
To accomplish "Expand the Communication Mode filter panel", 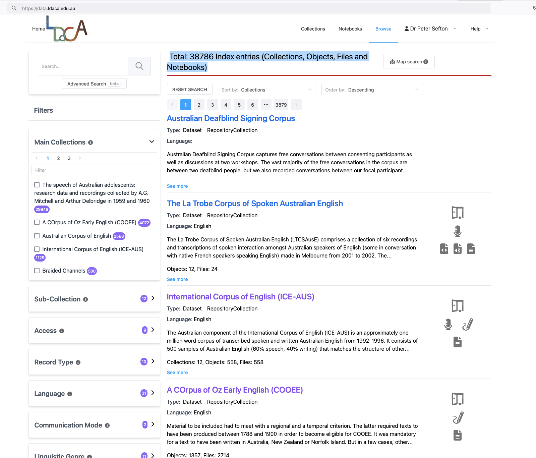I will tap(153, 424).
